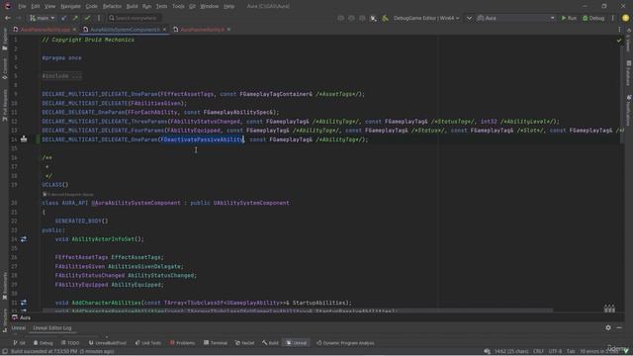Viewport: 633px width, 356px height.
Task: Open the panel settings gear icon
Action: [x=608, y=327]
